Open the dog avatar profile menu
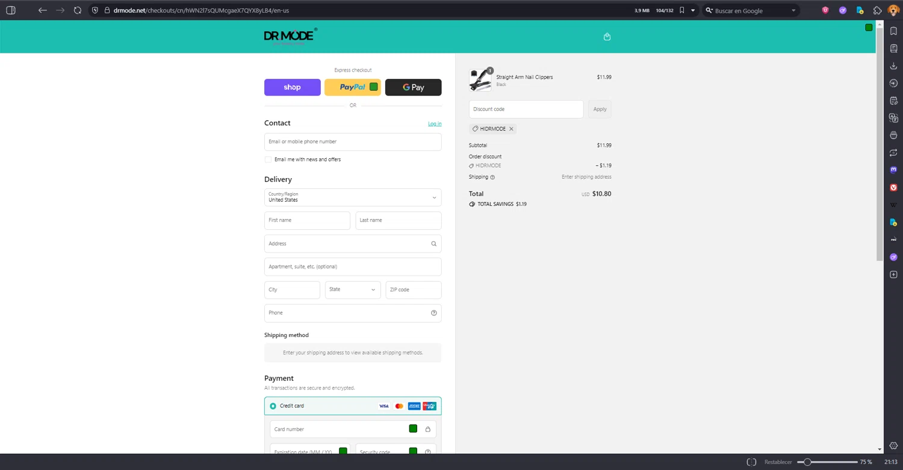 [x=894, y=10]
